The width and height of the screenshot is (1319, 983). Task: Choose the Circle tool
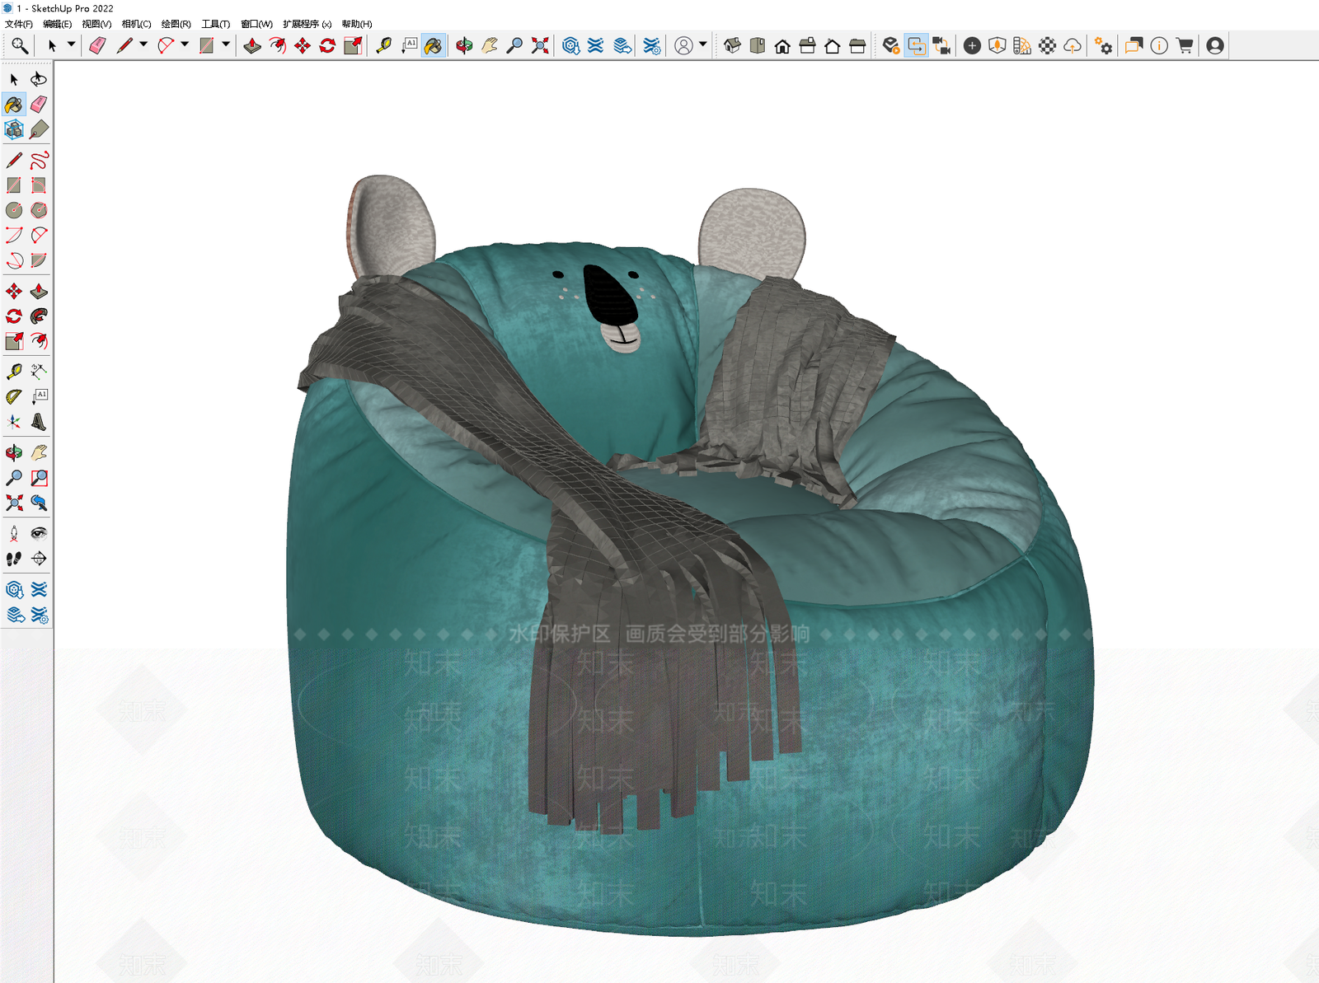point(14,210)
